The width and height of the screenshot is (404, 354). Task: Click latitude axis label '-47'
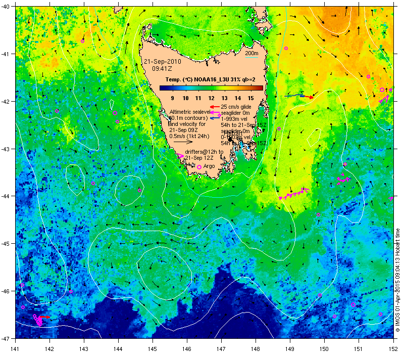pos(5,338)
